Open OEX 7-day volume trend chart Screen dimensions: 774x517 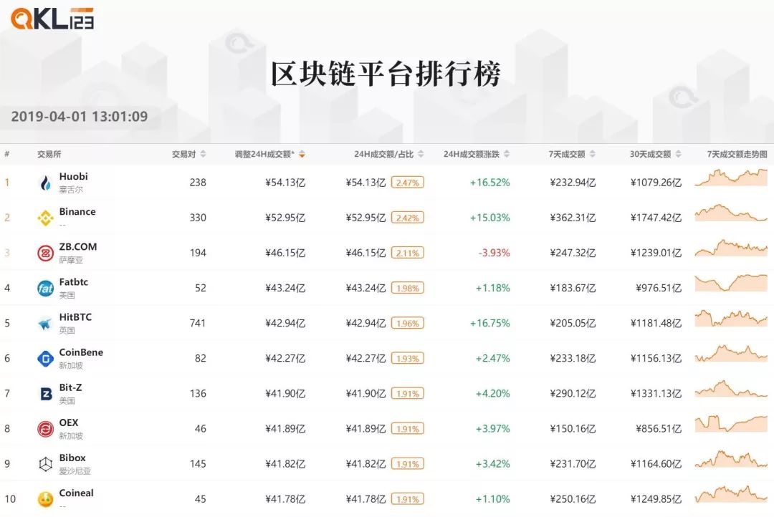click(x=731, y=424)
